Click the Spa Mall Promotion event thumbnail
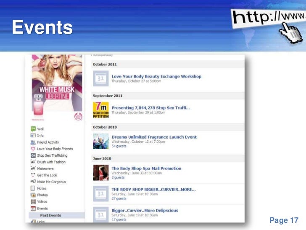 [x=101, y=173]
